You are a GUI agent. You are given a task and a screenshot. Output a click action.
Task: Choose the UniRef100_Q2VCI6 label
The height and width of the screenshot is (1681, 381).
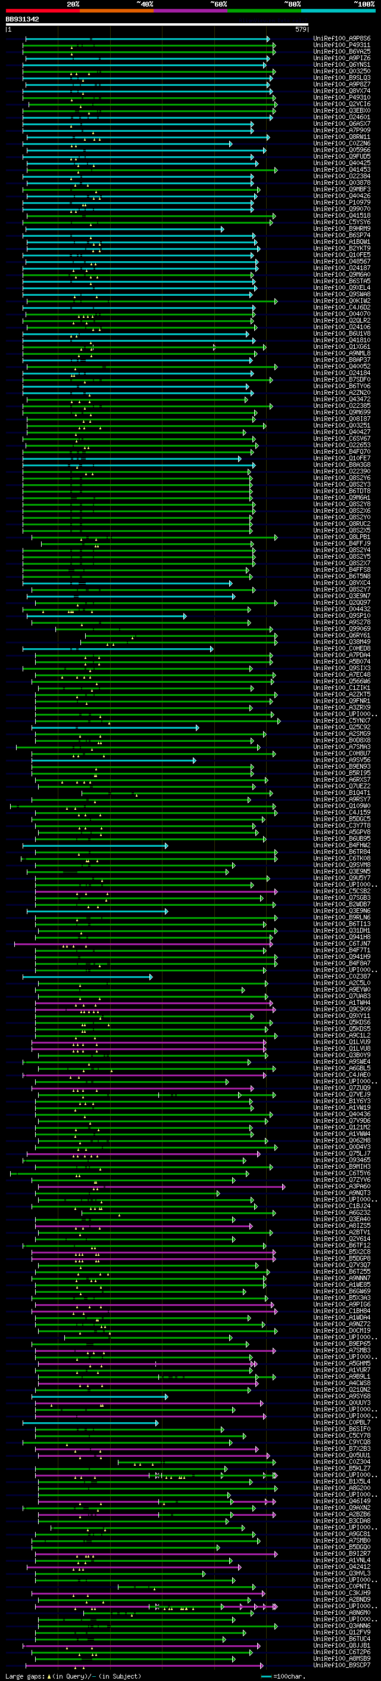tap(342, 104)
